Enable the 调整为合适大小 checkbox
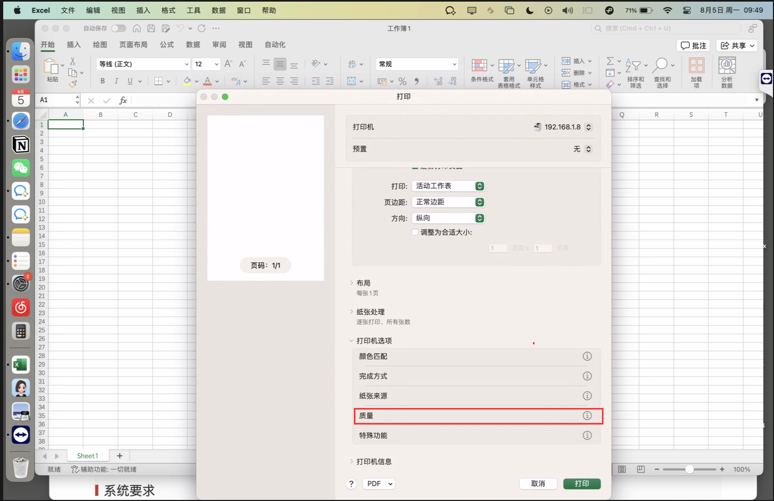The image size is (774, 501). [415, 232]
